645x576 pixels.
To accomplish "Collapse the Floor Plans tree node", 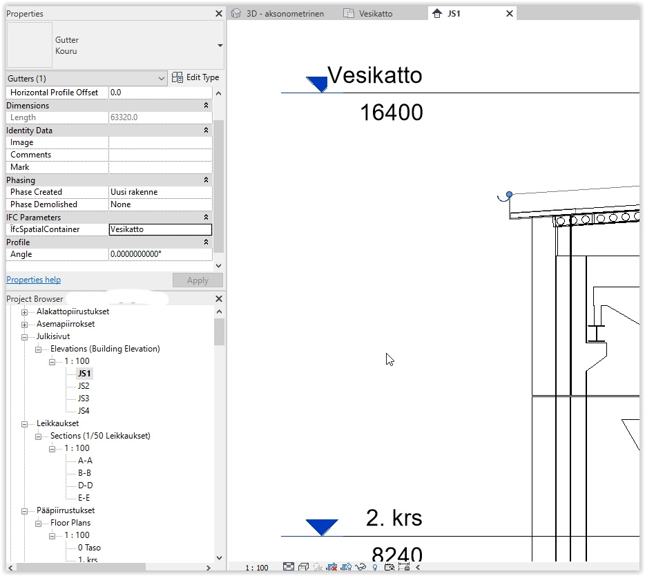I will (x=38, y=524).
